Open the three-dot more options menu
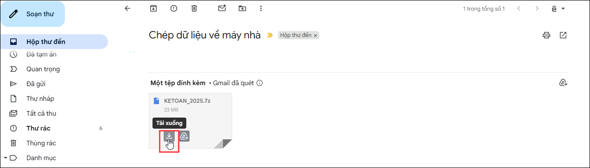The width and height of the screenshot is (590, 168). pyautogui.click(x=261, y=8)
